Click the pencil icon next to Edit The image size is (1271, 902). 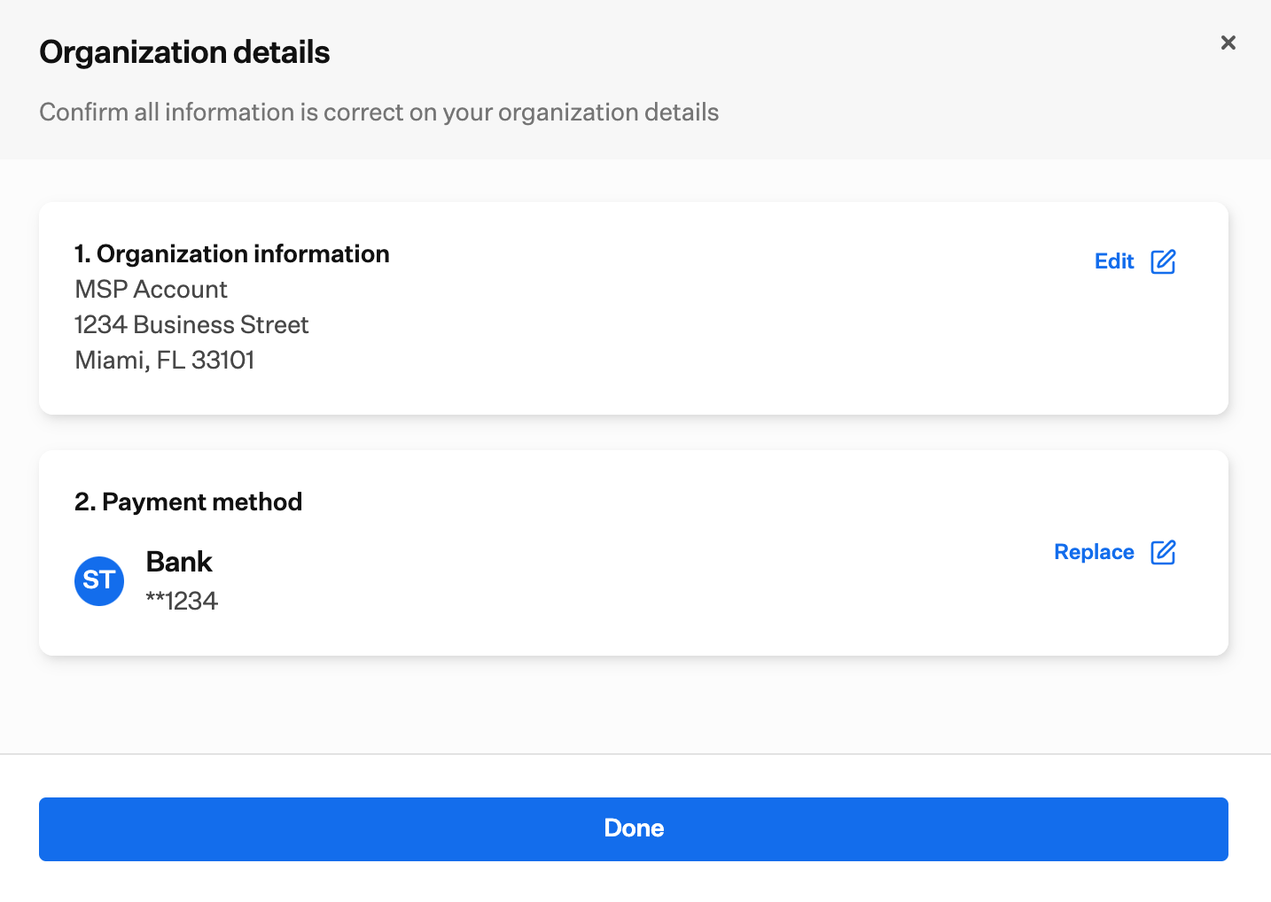click(x=1163, y=261)
